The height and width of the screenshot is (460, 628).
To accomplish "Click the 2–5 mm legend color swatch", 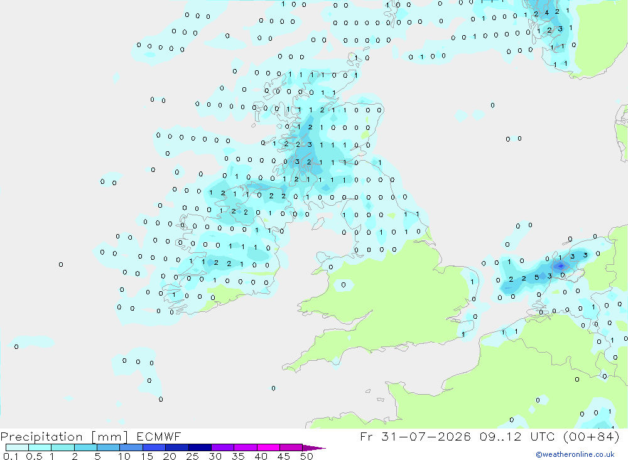I will pos(85,447).
